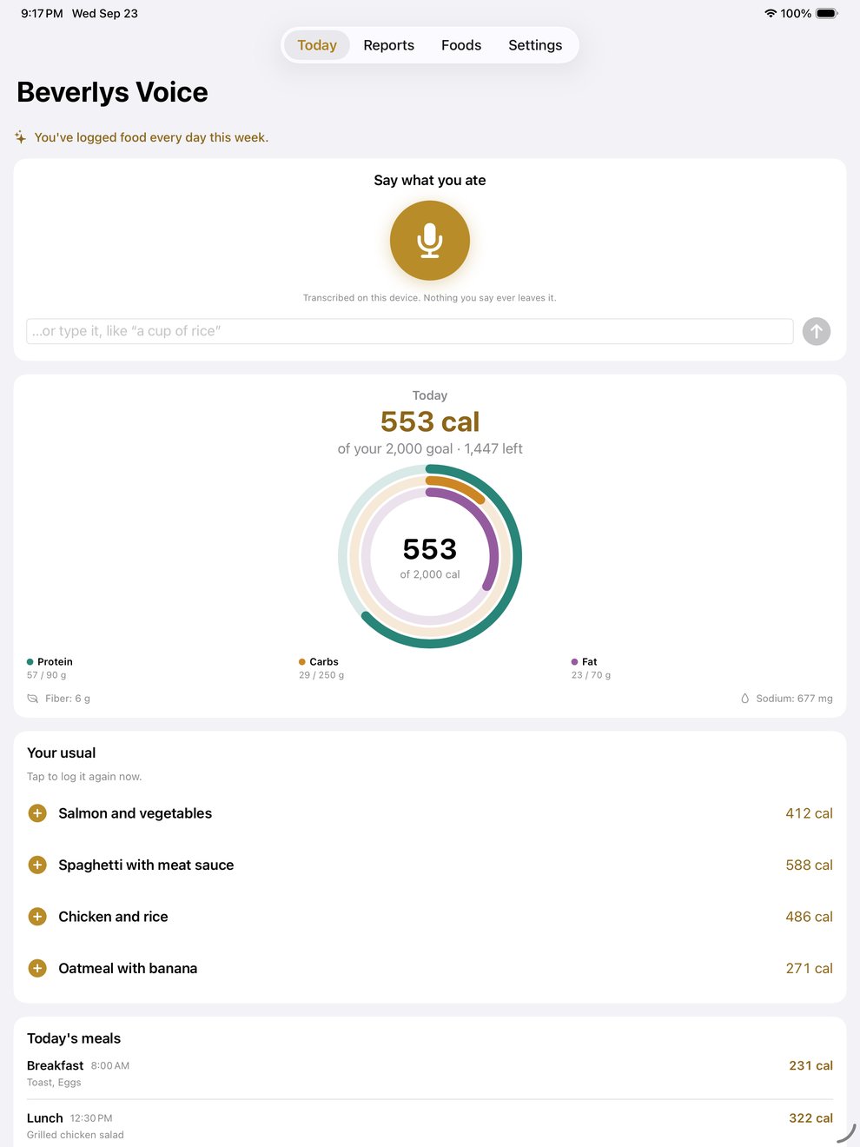Click Lunch's 322 cal total
The width and height of the screenshot is (860, 1147).
(x=810, y=1118)
